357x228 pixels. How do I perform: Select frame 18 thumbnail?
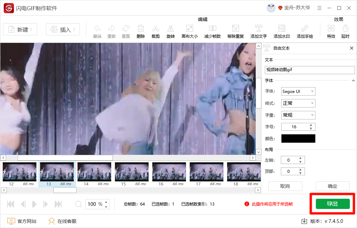(244, 174)
